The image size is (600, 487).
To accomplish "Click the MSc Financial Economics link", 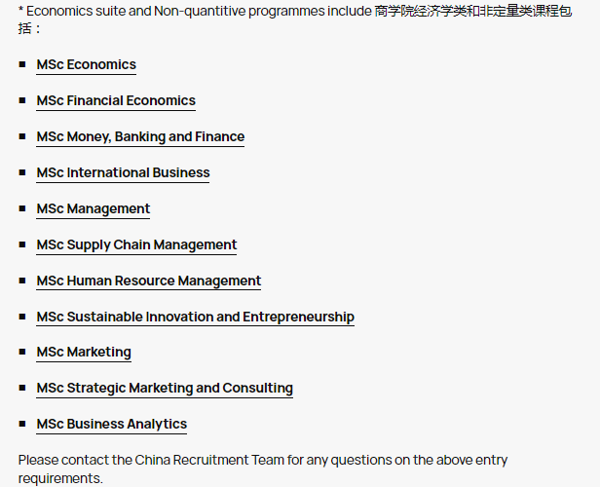I will click(116, 101).
